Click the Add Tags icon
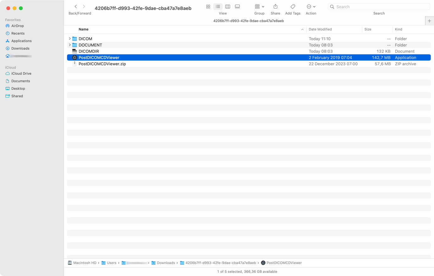This screenshot has height=276, width=434. click(292, 6)
